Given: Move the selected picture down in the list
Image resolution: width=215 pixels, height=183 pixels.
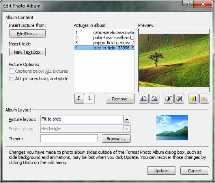Looking at the screenshot, I should (x=90, y=98).
